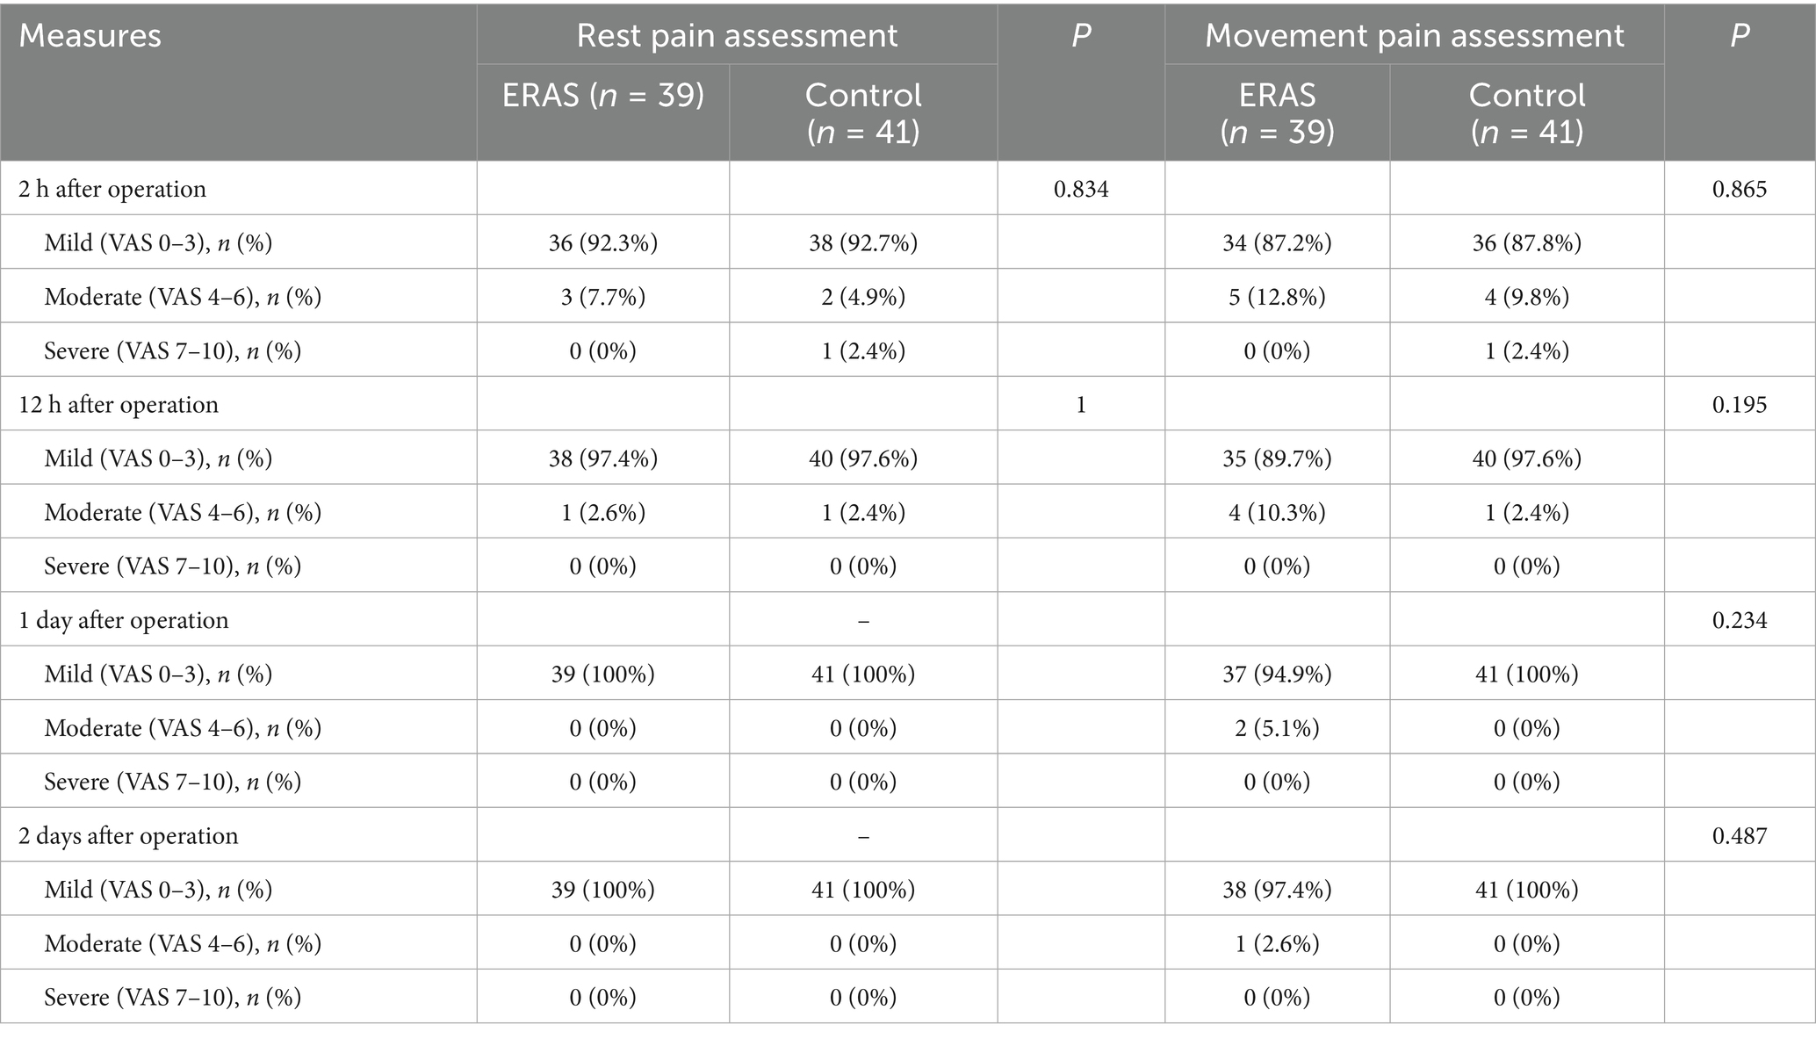Select the P value 0.195 cell
The width and height of the screenshot is (1816, 1039).
coord(1739,405)
